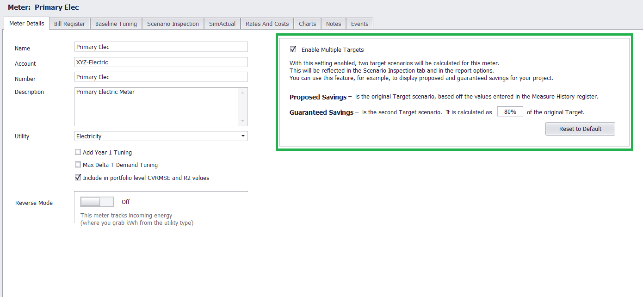Expand the Utility dropdown arrow
Viewport: 643px width, 297px height.
[x=243, y=136]
